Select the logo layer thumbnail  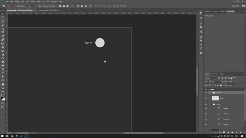pyautogui.click(x=215, y=98)
